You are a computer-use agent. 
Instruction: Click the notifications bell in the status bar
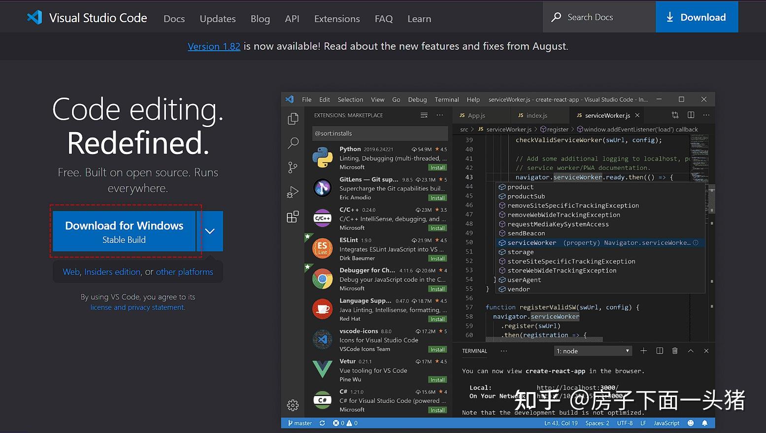(704, 423)
